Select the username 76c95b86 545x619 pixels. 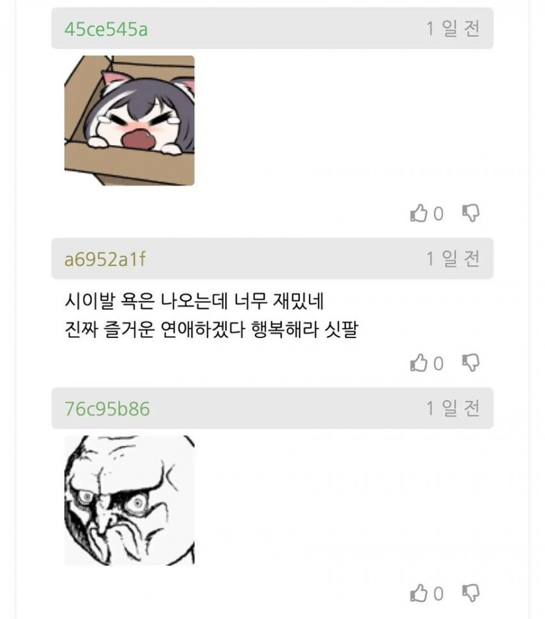click(107, 409)
